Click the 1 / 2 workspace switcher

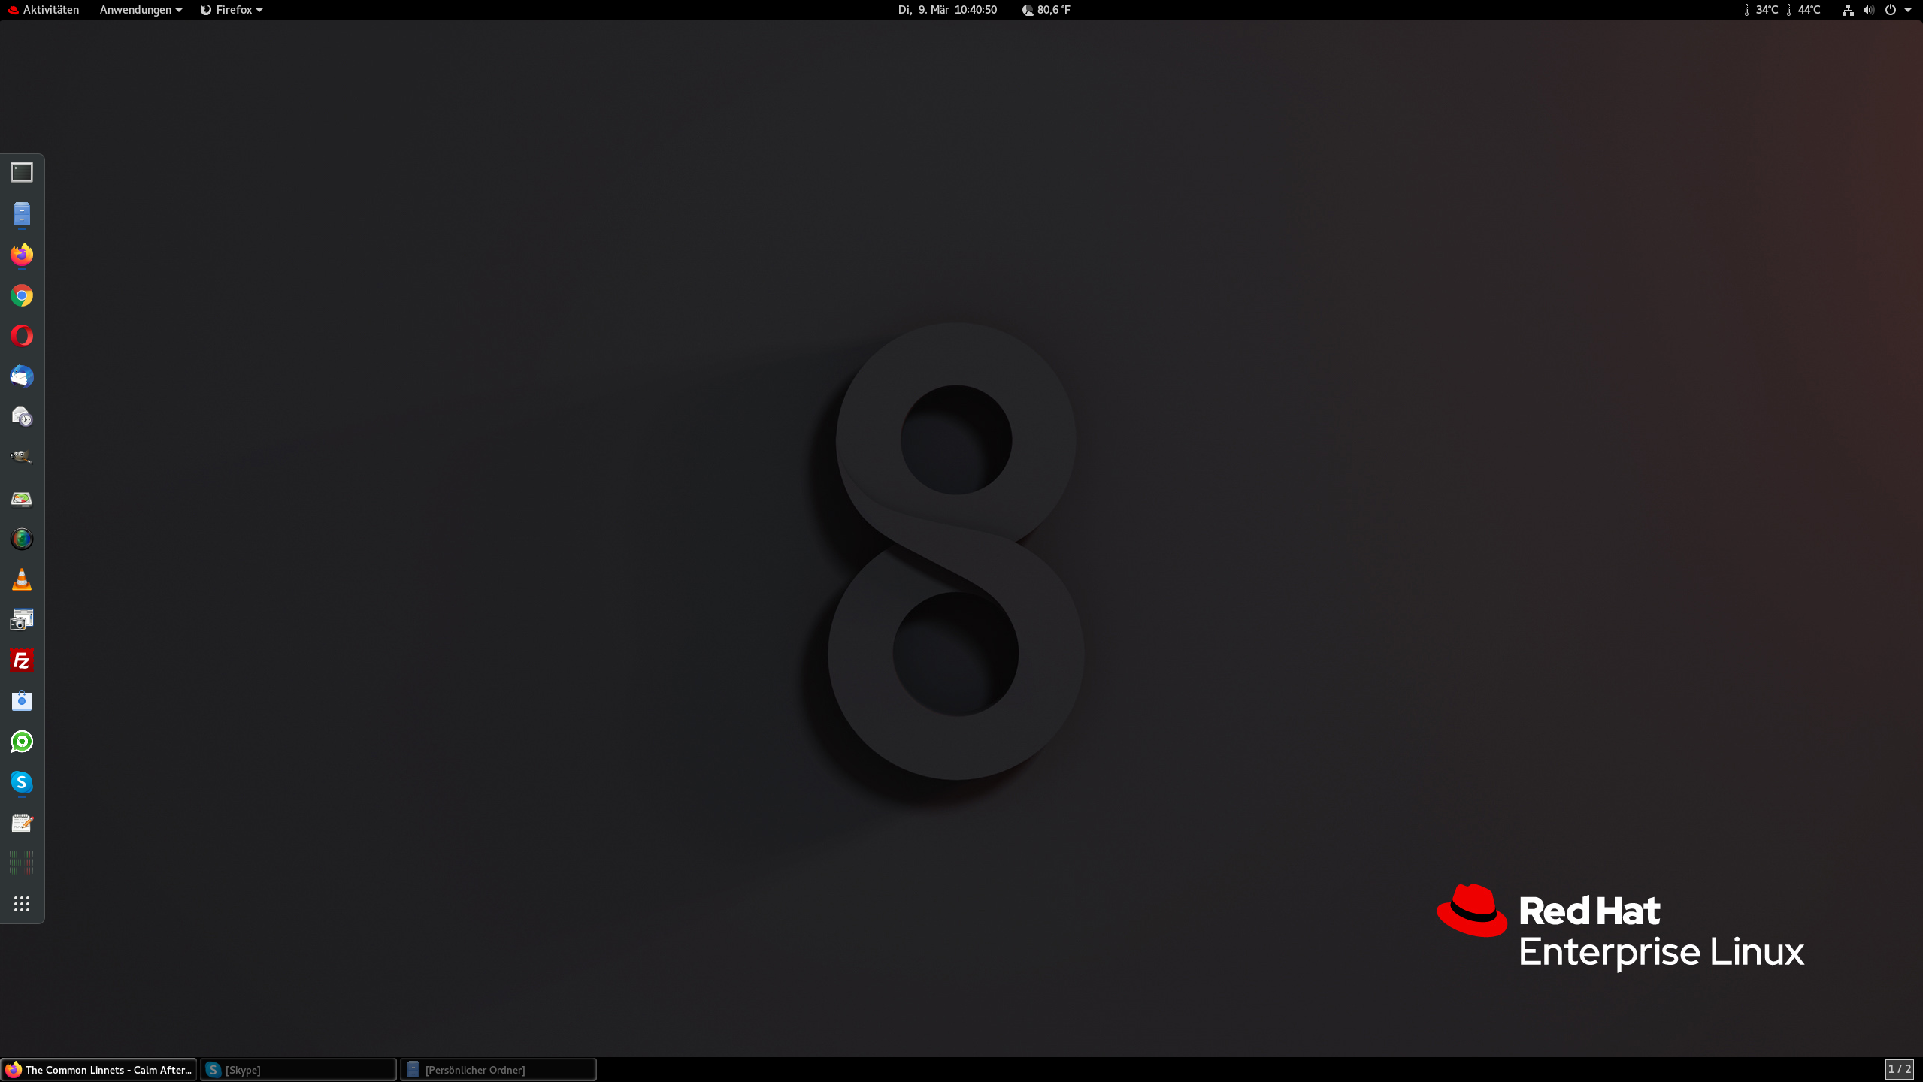coord(1899,1068)
